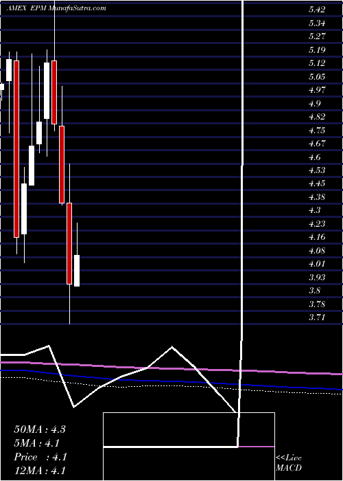Click the <<Live MACD label
Viewport: 343px width, 481px height.
point(289,462)
